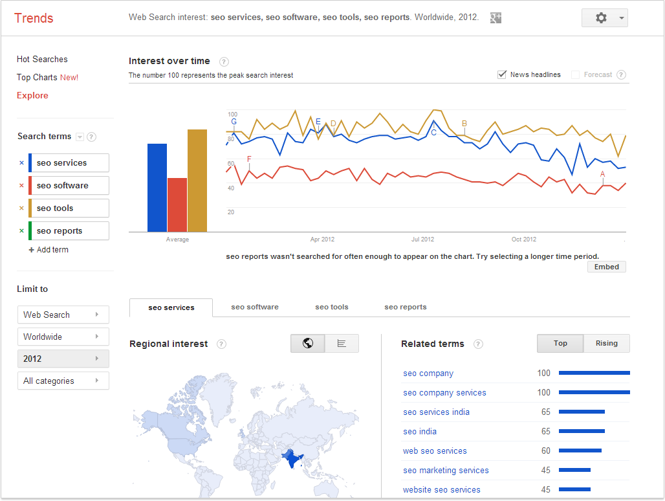This screenshot has height=501, width=665.
Task: Open related term seo india
Action: tap(419, 432)
